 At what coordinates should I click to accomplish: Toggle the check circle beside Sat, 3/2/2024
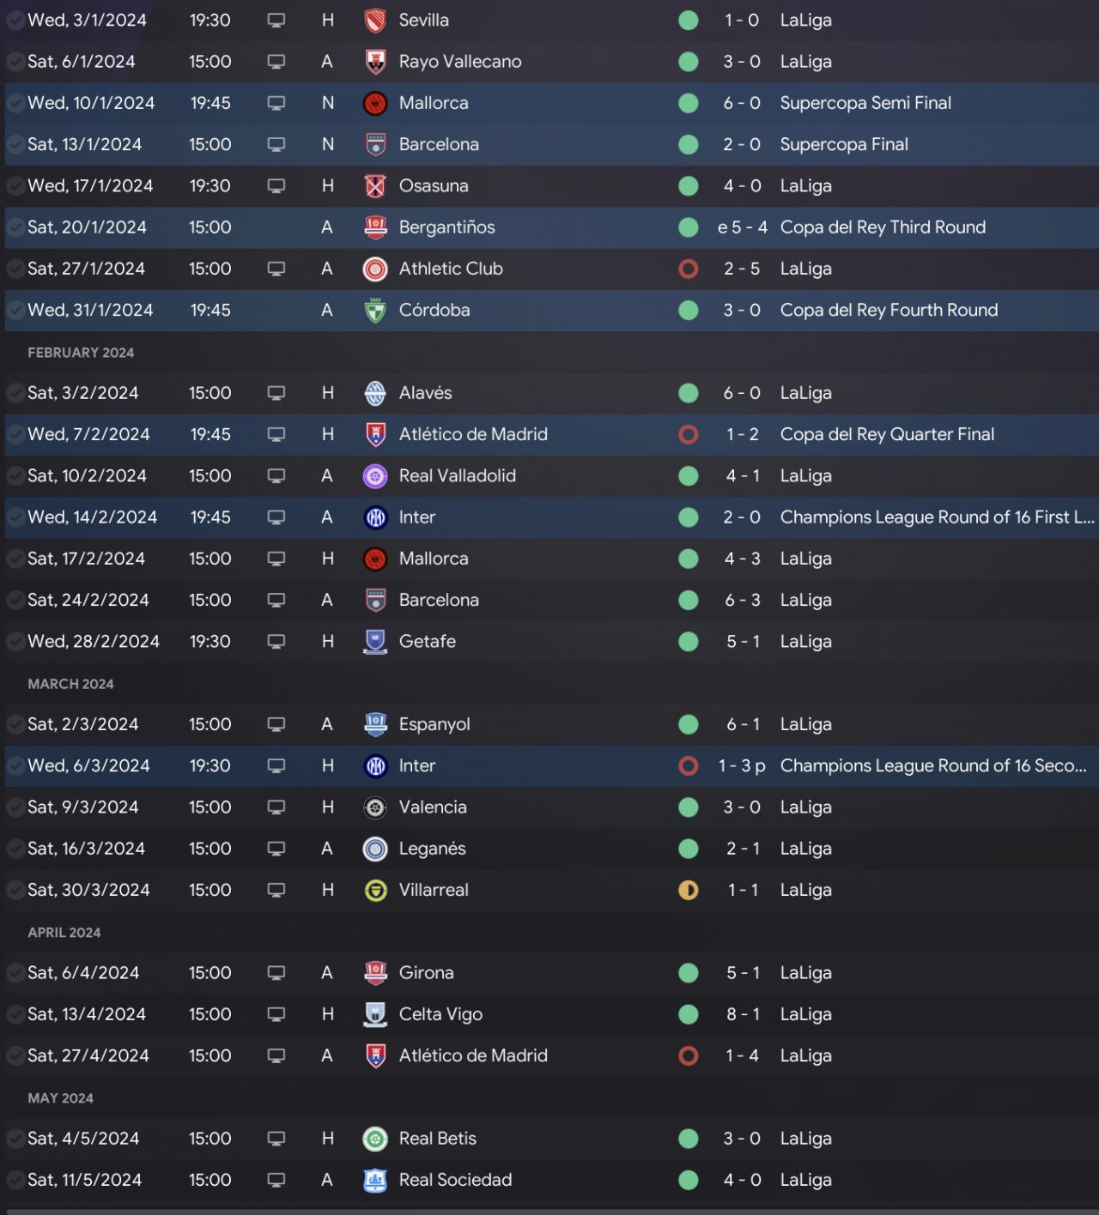pos(15,393)
